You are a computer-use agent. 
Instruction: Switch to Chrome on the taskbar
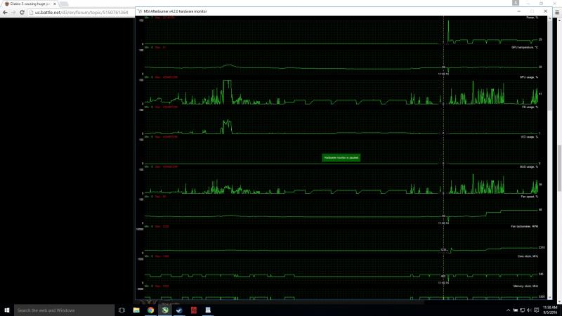[x=150, y=310]
